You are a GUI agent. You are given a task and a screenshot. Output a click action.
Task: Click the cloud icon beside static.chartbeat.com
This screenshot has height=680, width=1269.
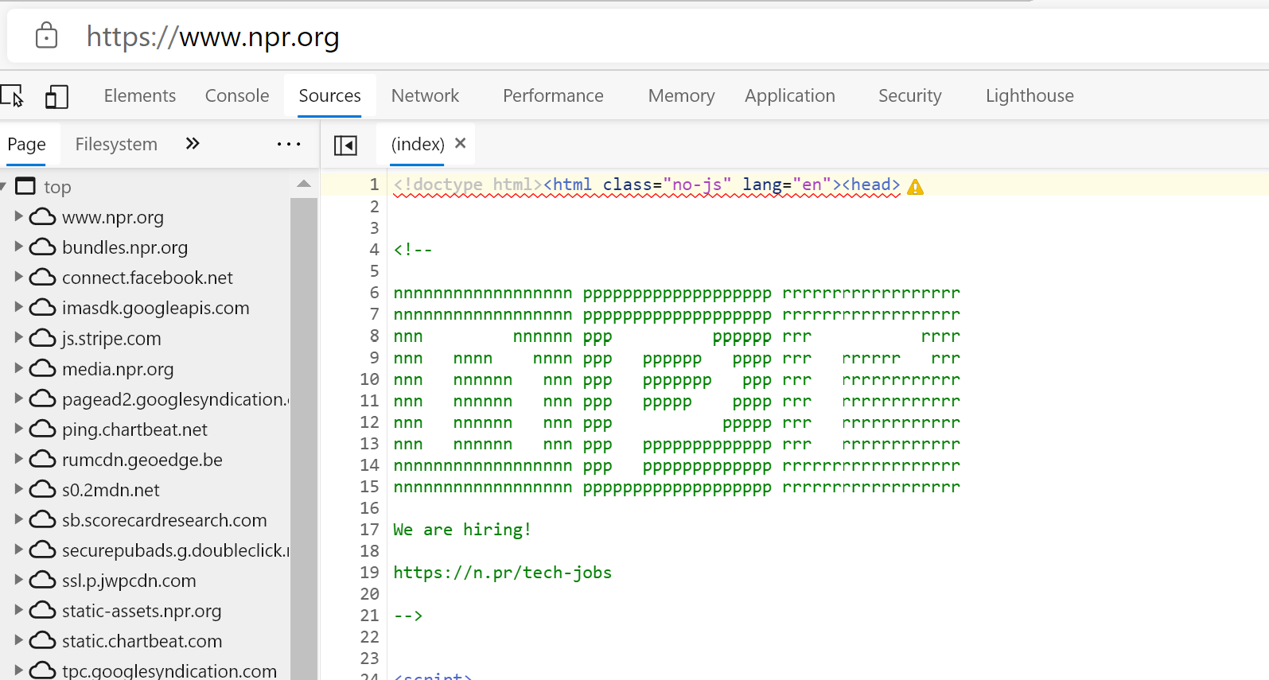(42, 641)
